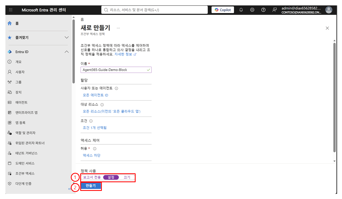Select 설정 in the policy toggle

click(x=111, y=177)
